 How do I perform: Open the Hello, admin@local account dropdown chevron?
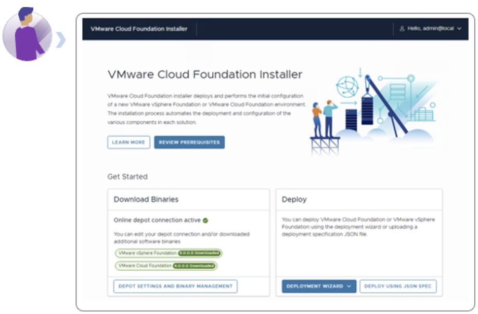point(459,29)
